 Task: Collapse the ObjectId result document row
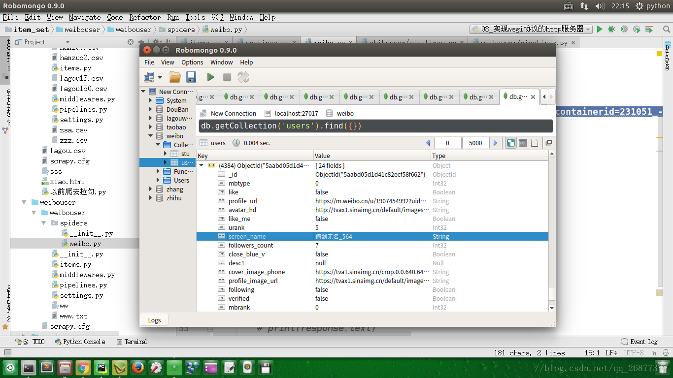pos(202,165)
